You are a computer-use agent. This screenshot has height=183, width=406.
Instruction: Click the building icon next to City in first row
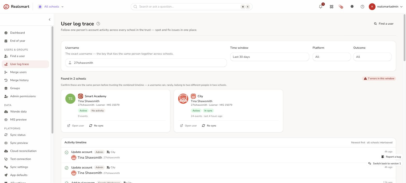pos(108,152)
